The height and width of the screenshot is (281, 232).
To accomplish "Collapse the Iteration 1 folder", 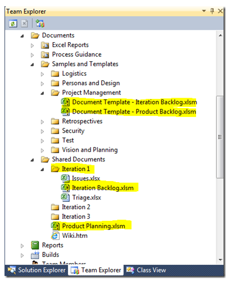I will coord(43,169).
